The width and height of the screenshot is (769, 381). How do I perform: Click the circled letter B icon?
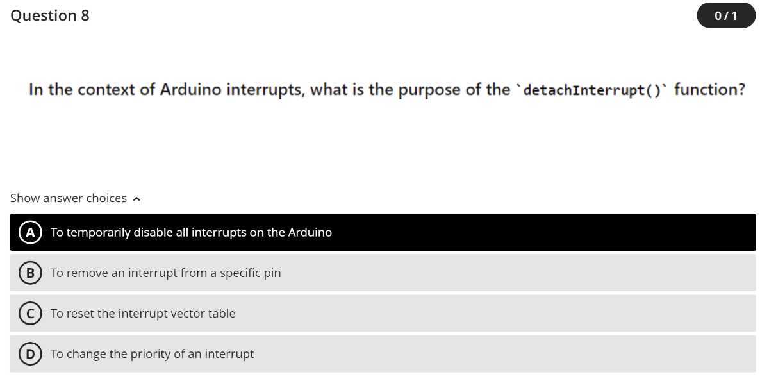tap(29, 273)
